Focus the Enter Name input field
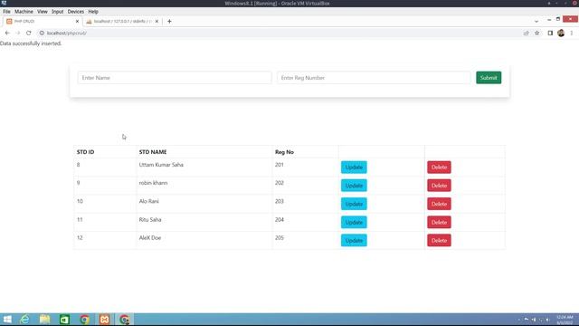Image resolution: width=579 pixels, height=326 pixels. tap(175, 78)
